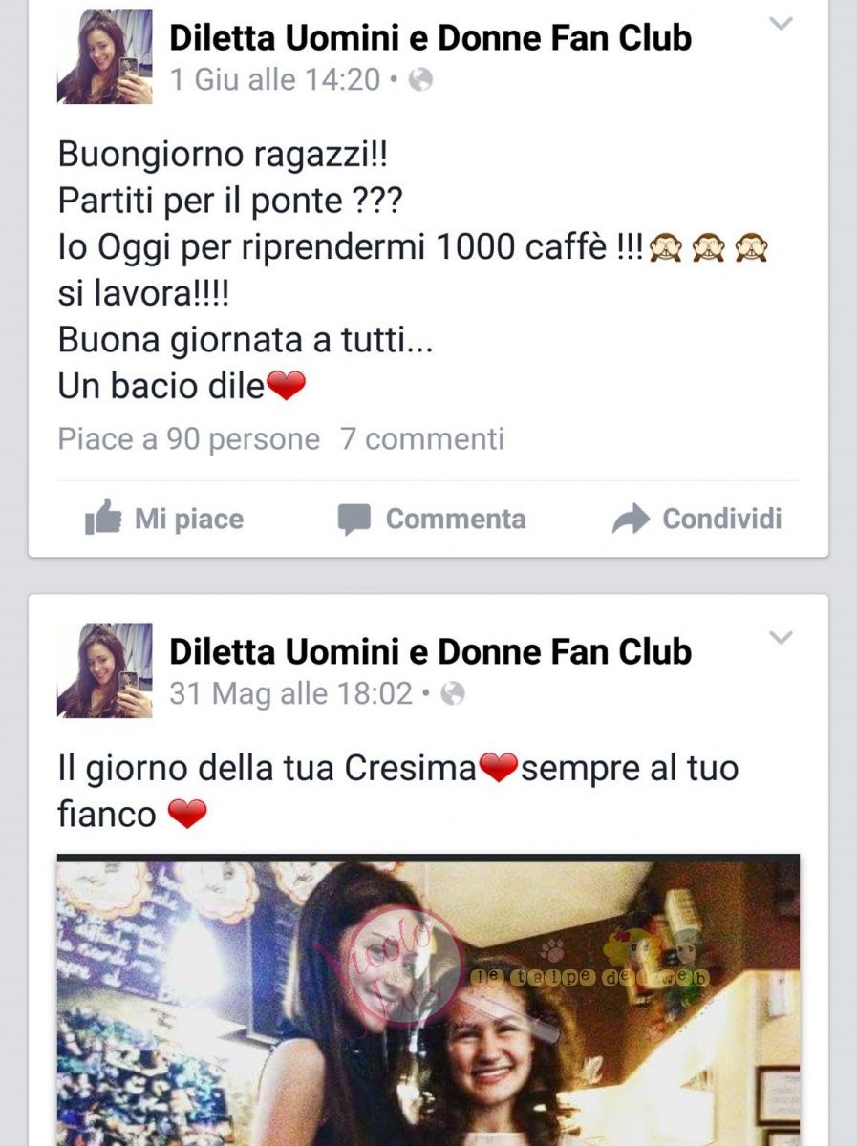Open page name on second post header

coord(431,651)
